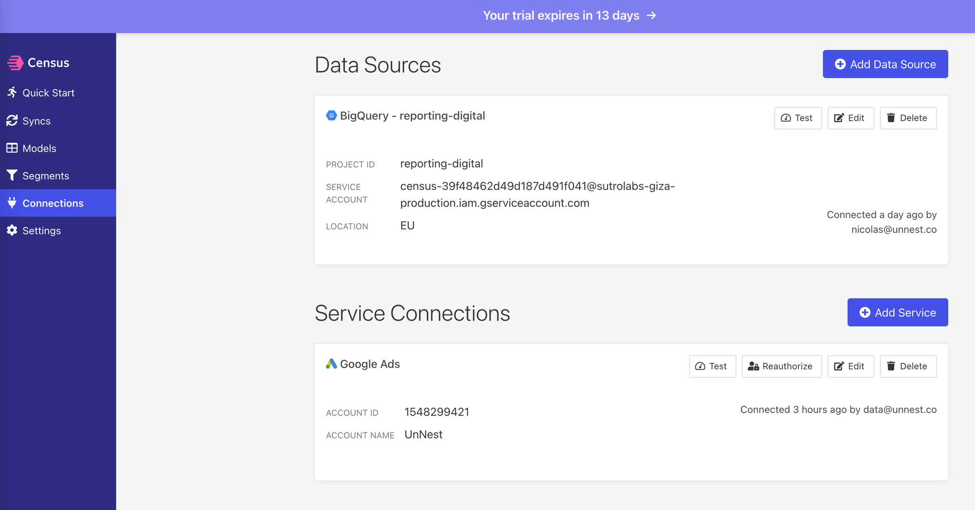
Task: Select Connections in the sidebar
Action: (58, 203)
